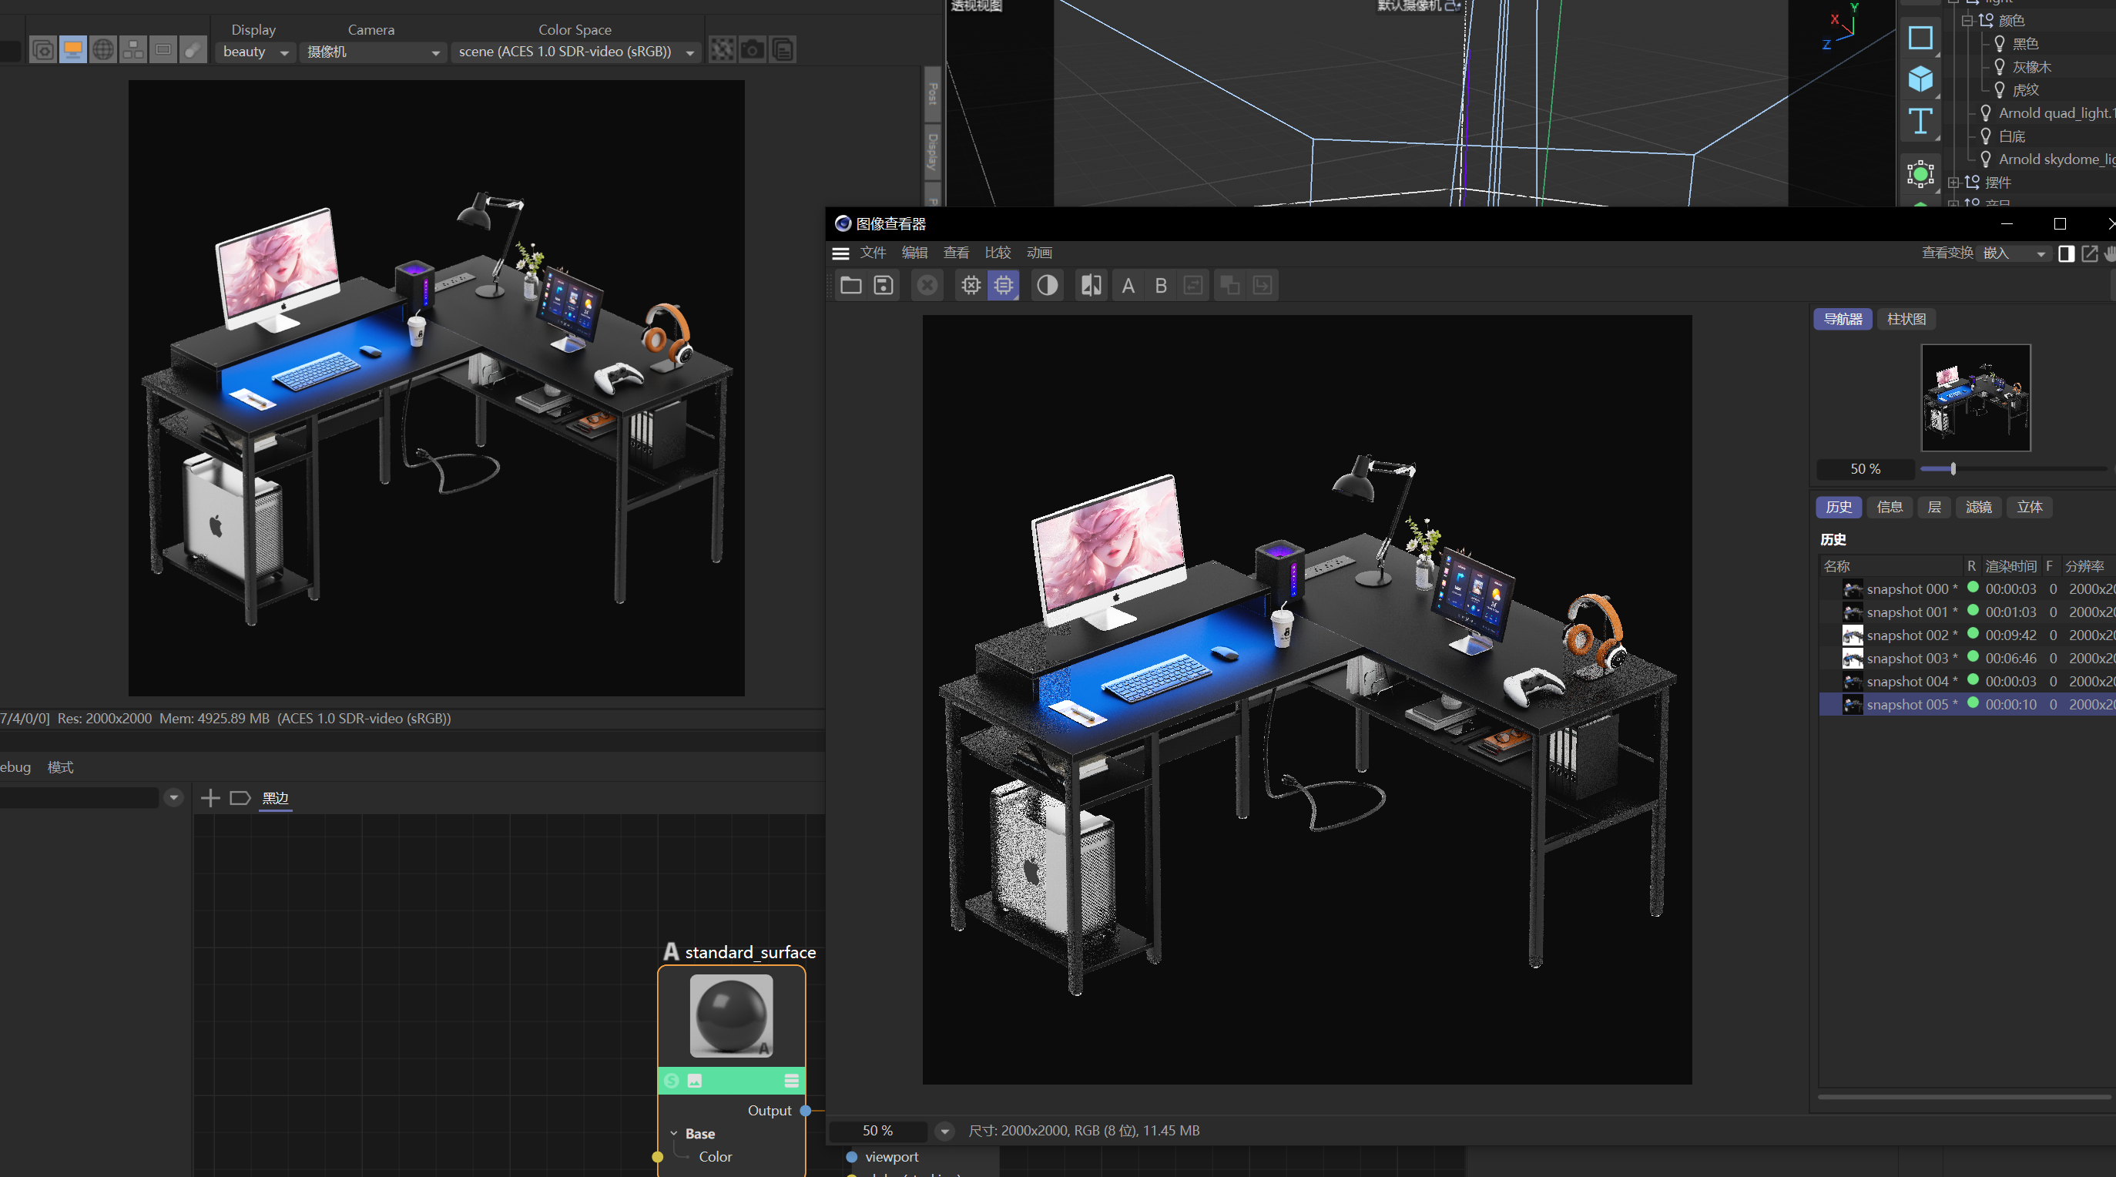2116x1177 pixels.
Task: Open the 立体 tab
Action: (x=2029, y=507)
